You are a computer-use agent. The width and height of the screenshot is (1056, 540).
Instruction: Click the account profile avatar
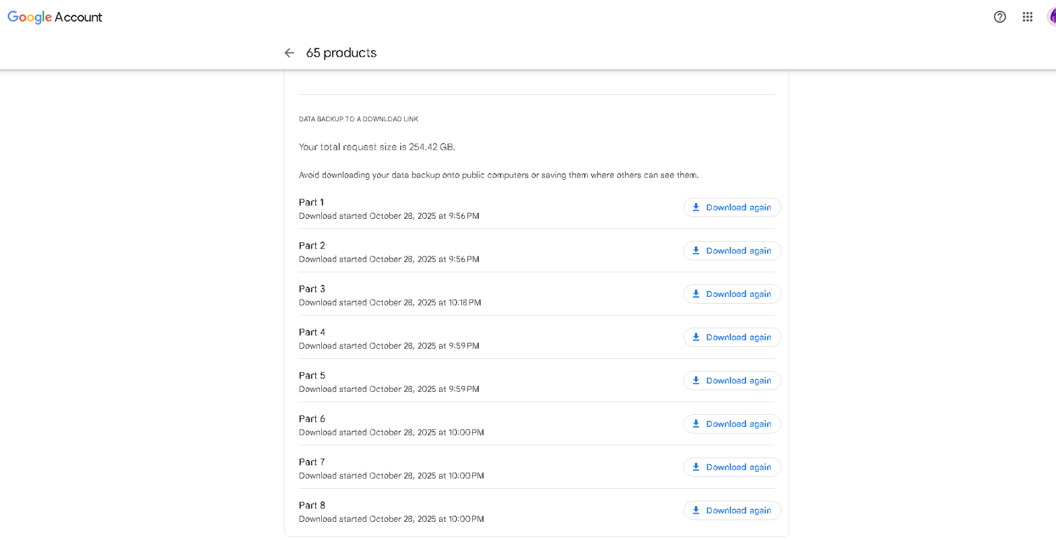1051,17
